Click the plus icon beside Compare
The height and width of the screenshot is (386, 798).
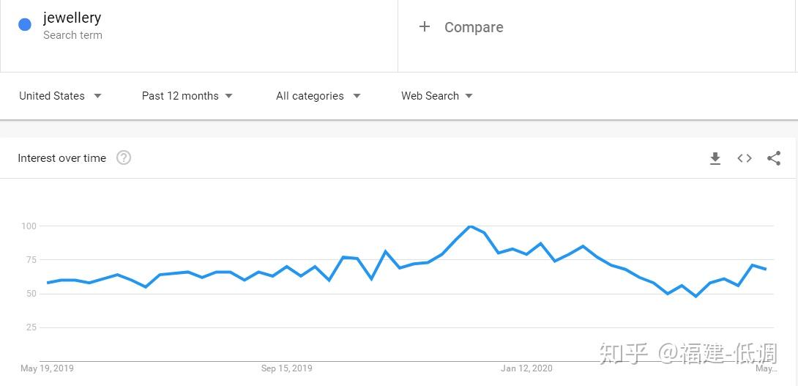click(425, 27)
